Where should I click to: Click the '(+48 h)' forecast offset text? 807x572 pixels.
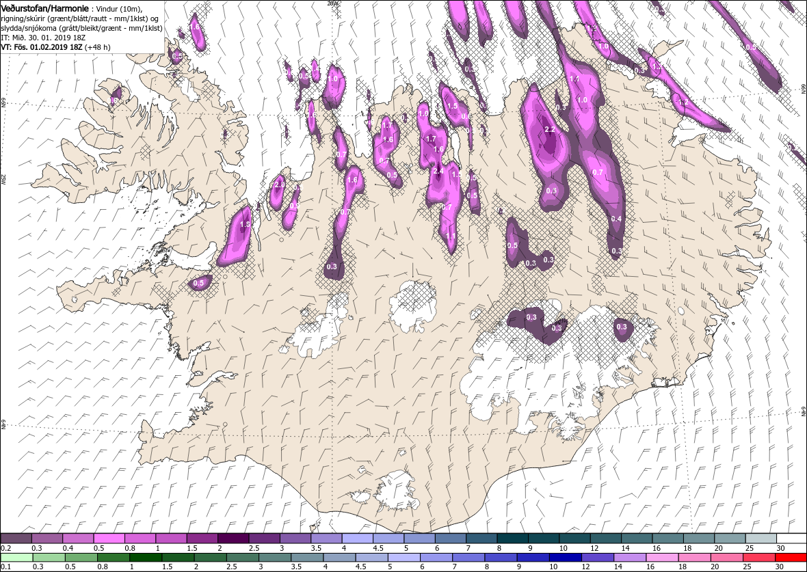97,46
